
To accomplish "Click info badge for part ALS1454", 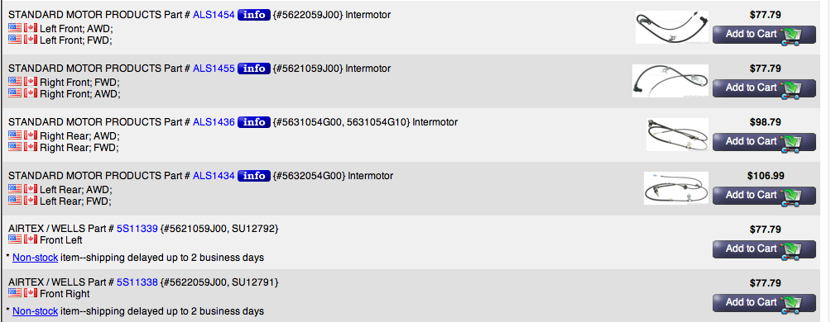I will coord(254,15).
